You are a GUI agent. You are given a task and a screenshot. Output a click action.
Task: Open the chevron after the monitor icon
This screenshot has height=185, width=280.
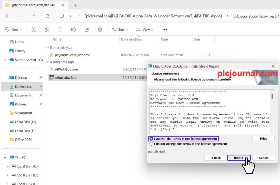click(x=70, y=16)
